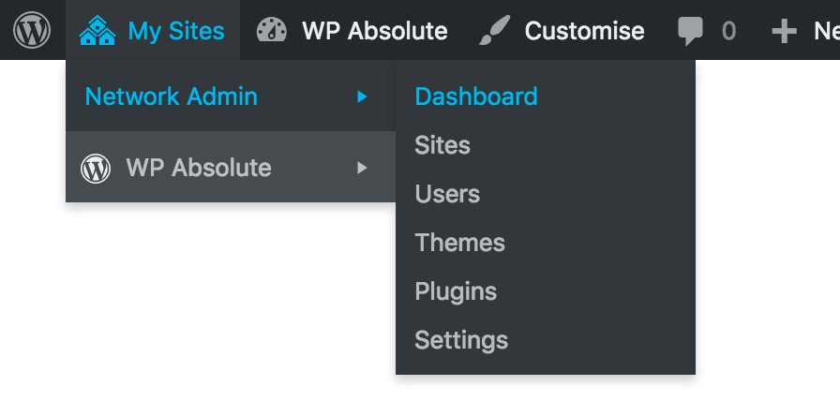Click the plus icon for New content
Screen dimensions: 840x401
(785, 31)
